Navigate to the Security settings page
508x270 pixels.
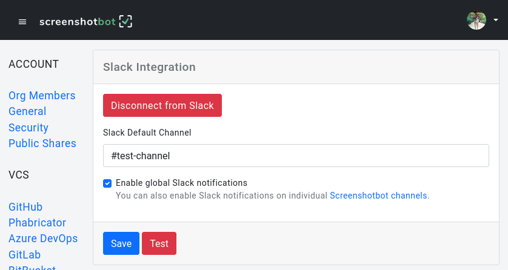click(x=28, y=128)
